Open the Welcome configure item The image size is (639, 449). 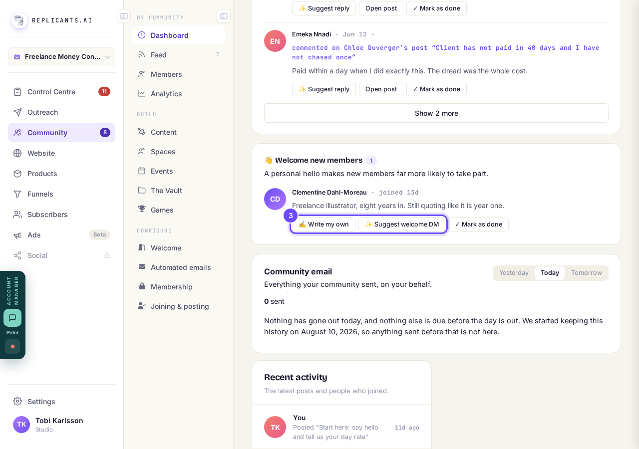coord(178,248)
